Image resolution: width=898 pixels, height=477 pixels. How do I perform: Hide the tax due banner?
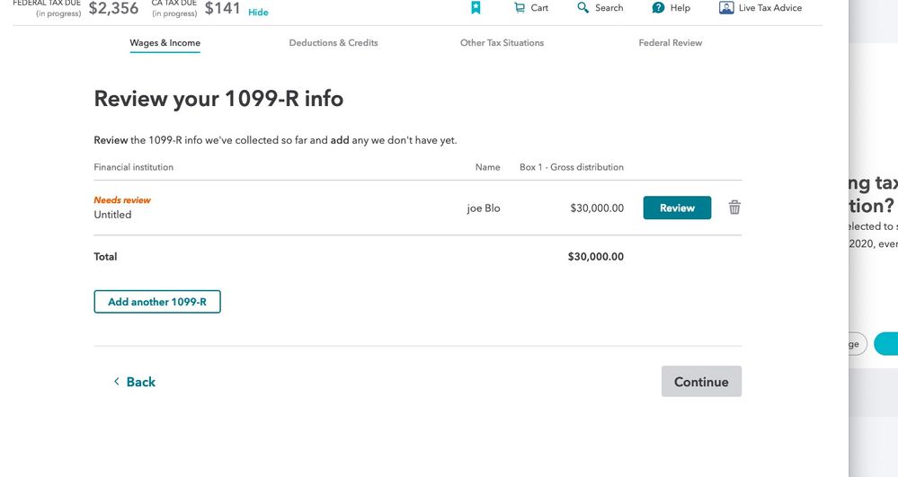[x=258, y=12]
